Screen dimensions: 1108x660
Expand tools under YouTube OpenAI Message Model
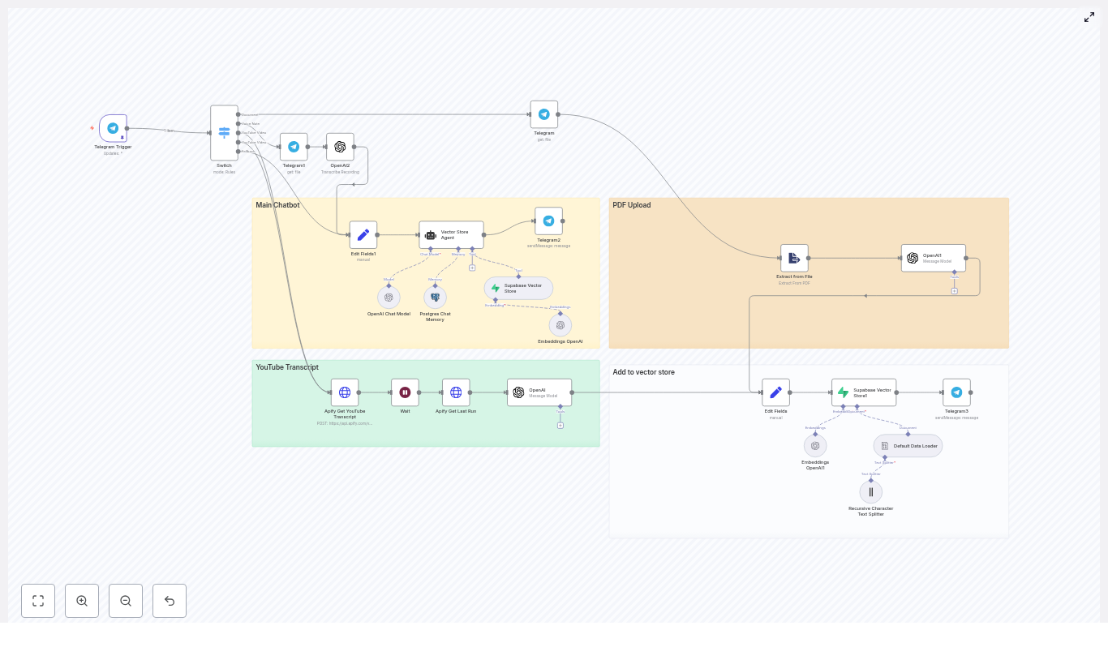click(560, 425)
